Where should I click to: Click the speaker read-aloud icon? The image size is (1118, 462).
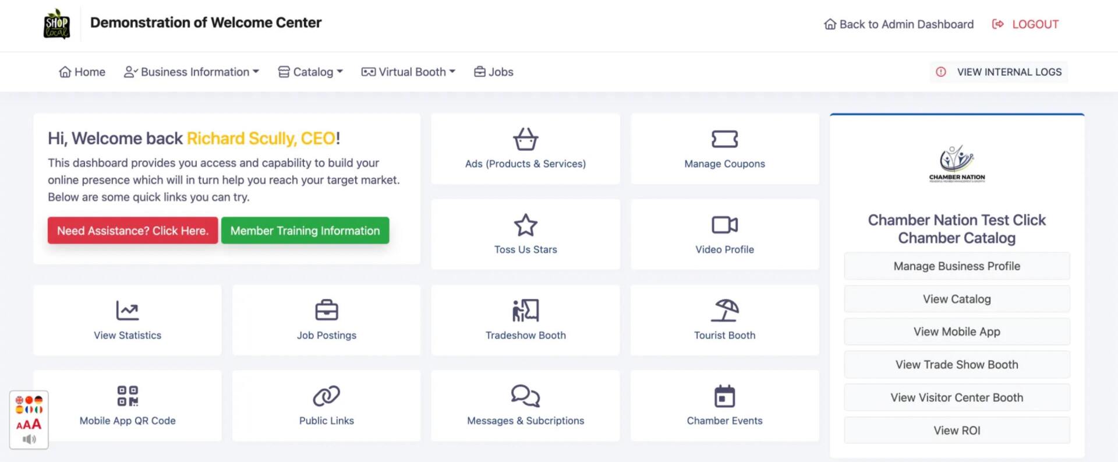(29, 439)
